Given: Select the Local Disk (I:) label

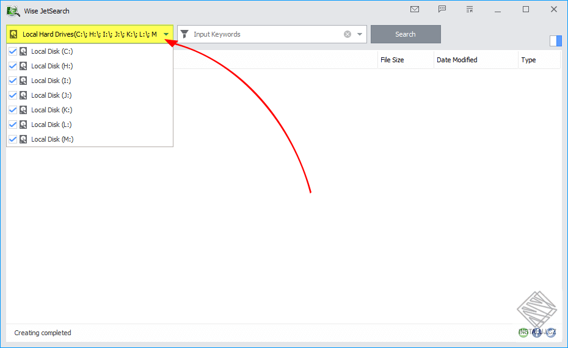Looking at the screenshot, I should point(51,81).
